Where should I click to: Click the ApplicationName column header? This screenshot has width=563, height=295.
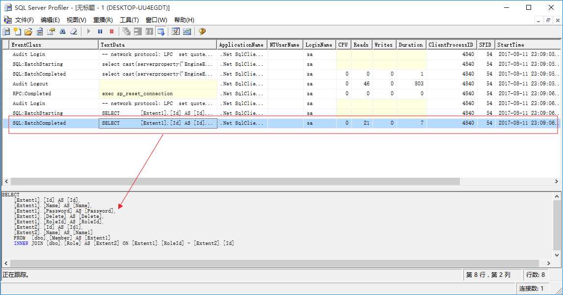[x=242, y=45]
